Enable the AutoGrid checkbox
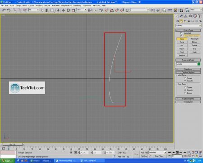The image size is (203, 163). (x=181, y=33)
